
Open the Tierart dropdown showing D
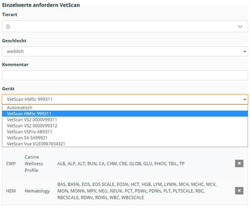click(x=125, y=27)
